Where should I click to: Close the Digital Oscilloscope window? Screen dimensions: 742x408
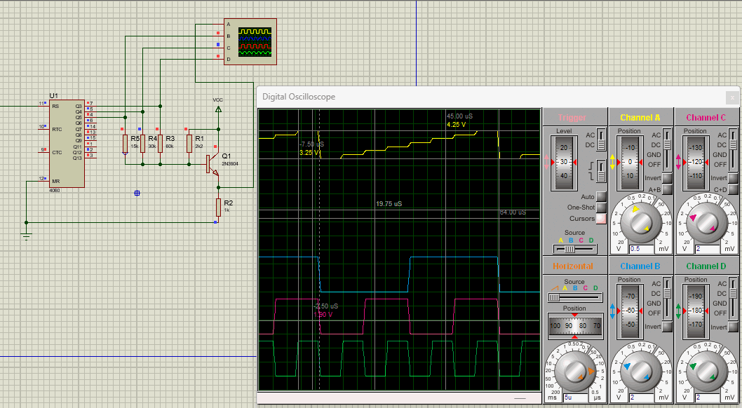(732, 98)
